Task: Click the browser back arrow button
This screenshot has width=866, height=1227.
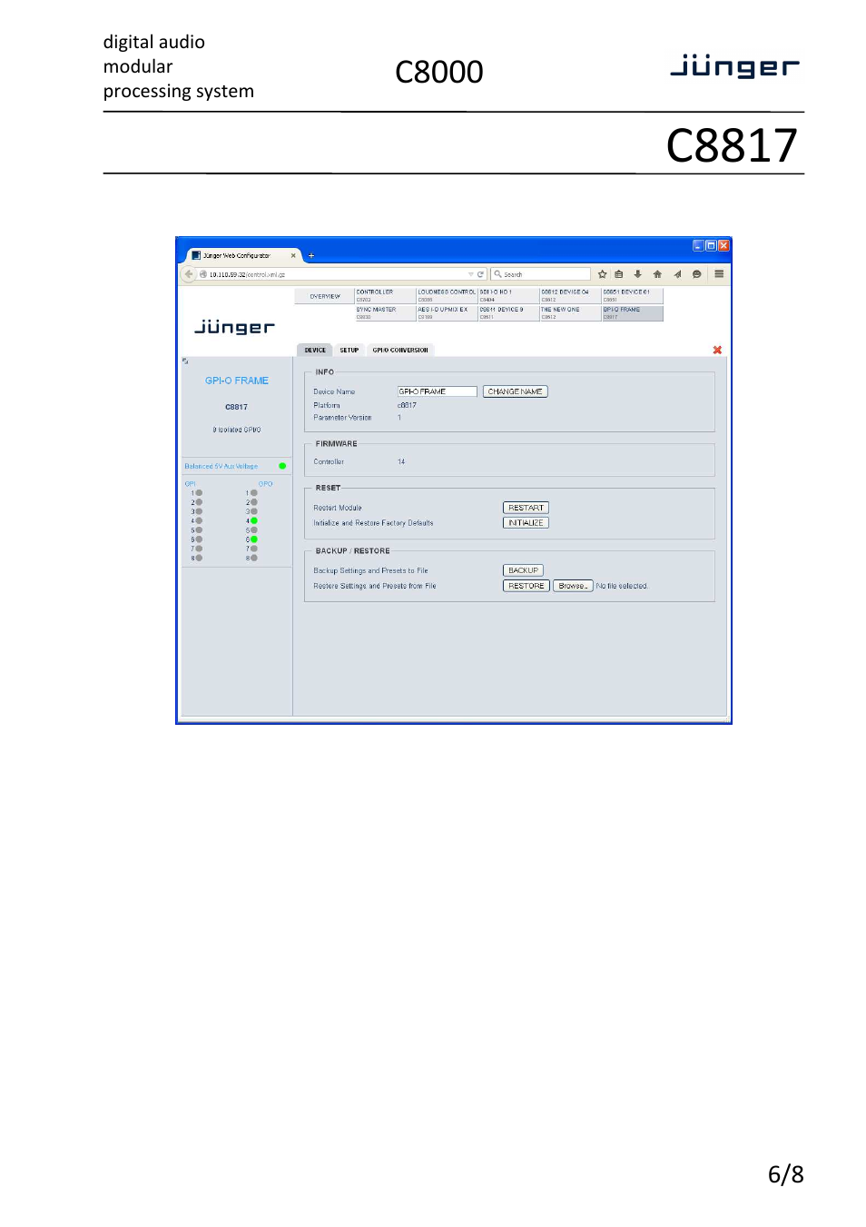Action: click(189, 274)
